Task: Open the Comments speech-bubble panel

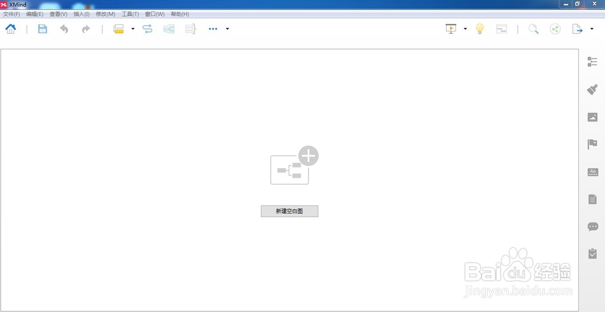Action: [593, 227]
